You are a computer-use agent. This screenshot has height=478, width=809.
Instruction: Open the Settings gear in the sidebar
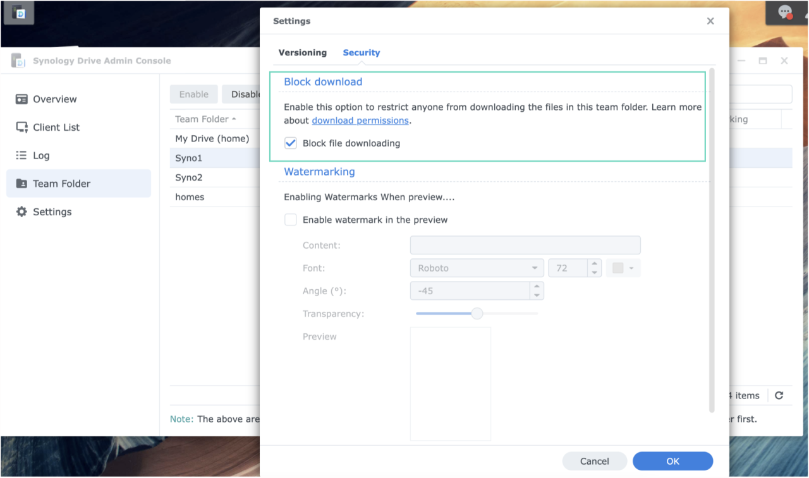[x=20, y=212]
